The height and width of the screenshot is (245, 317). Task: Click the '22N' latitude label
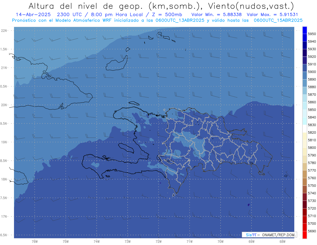point(4,30)
